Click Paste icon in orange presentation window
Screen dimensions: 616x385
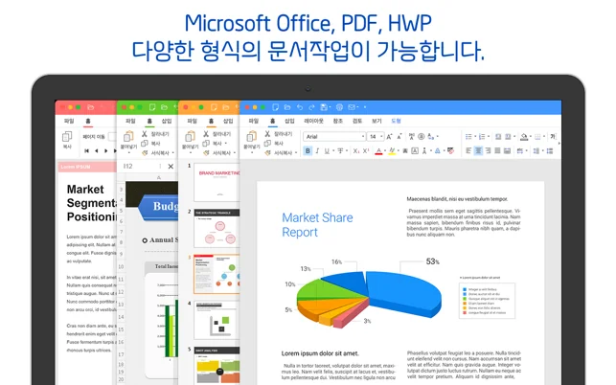click(190, 137)
